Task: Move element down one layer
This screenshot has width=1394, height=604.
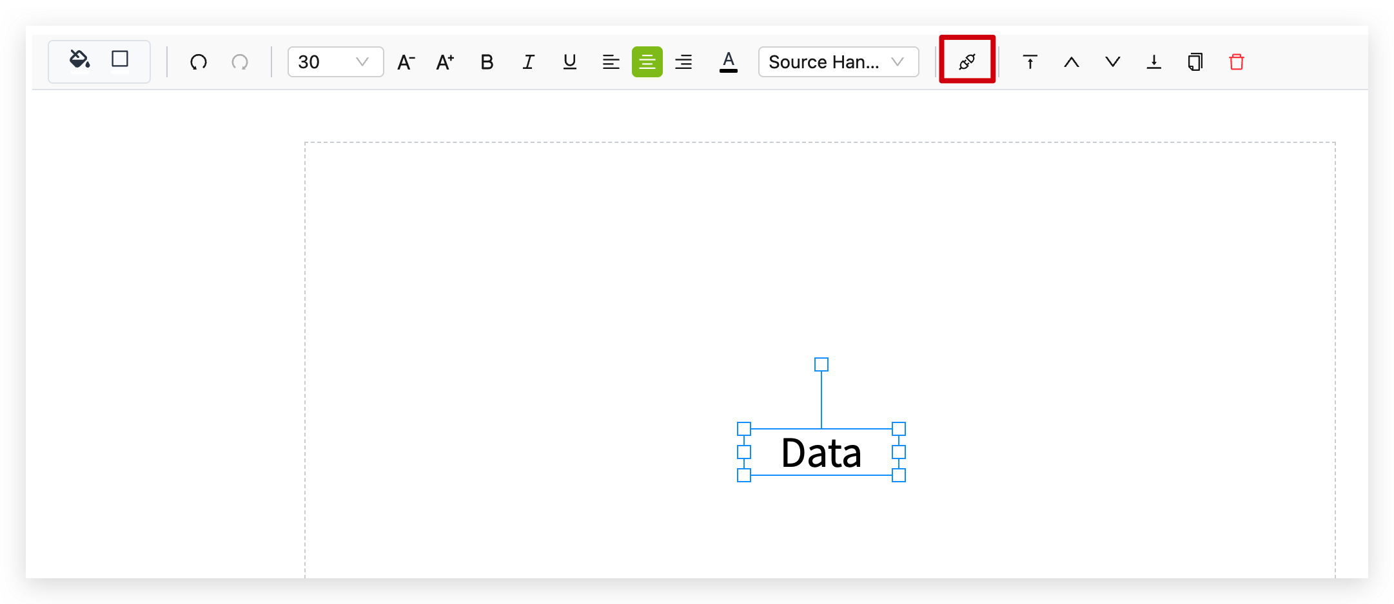Action: 1112,62
